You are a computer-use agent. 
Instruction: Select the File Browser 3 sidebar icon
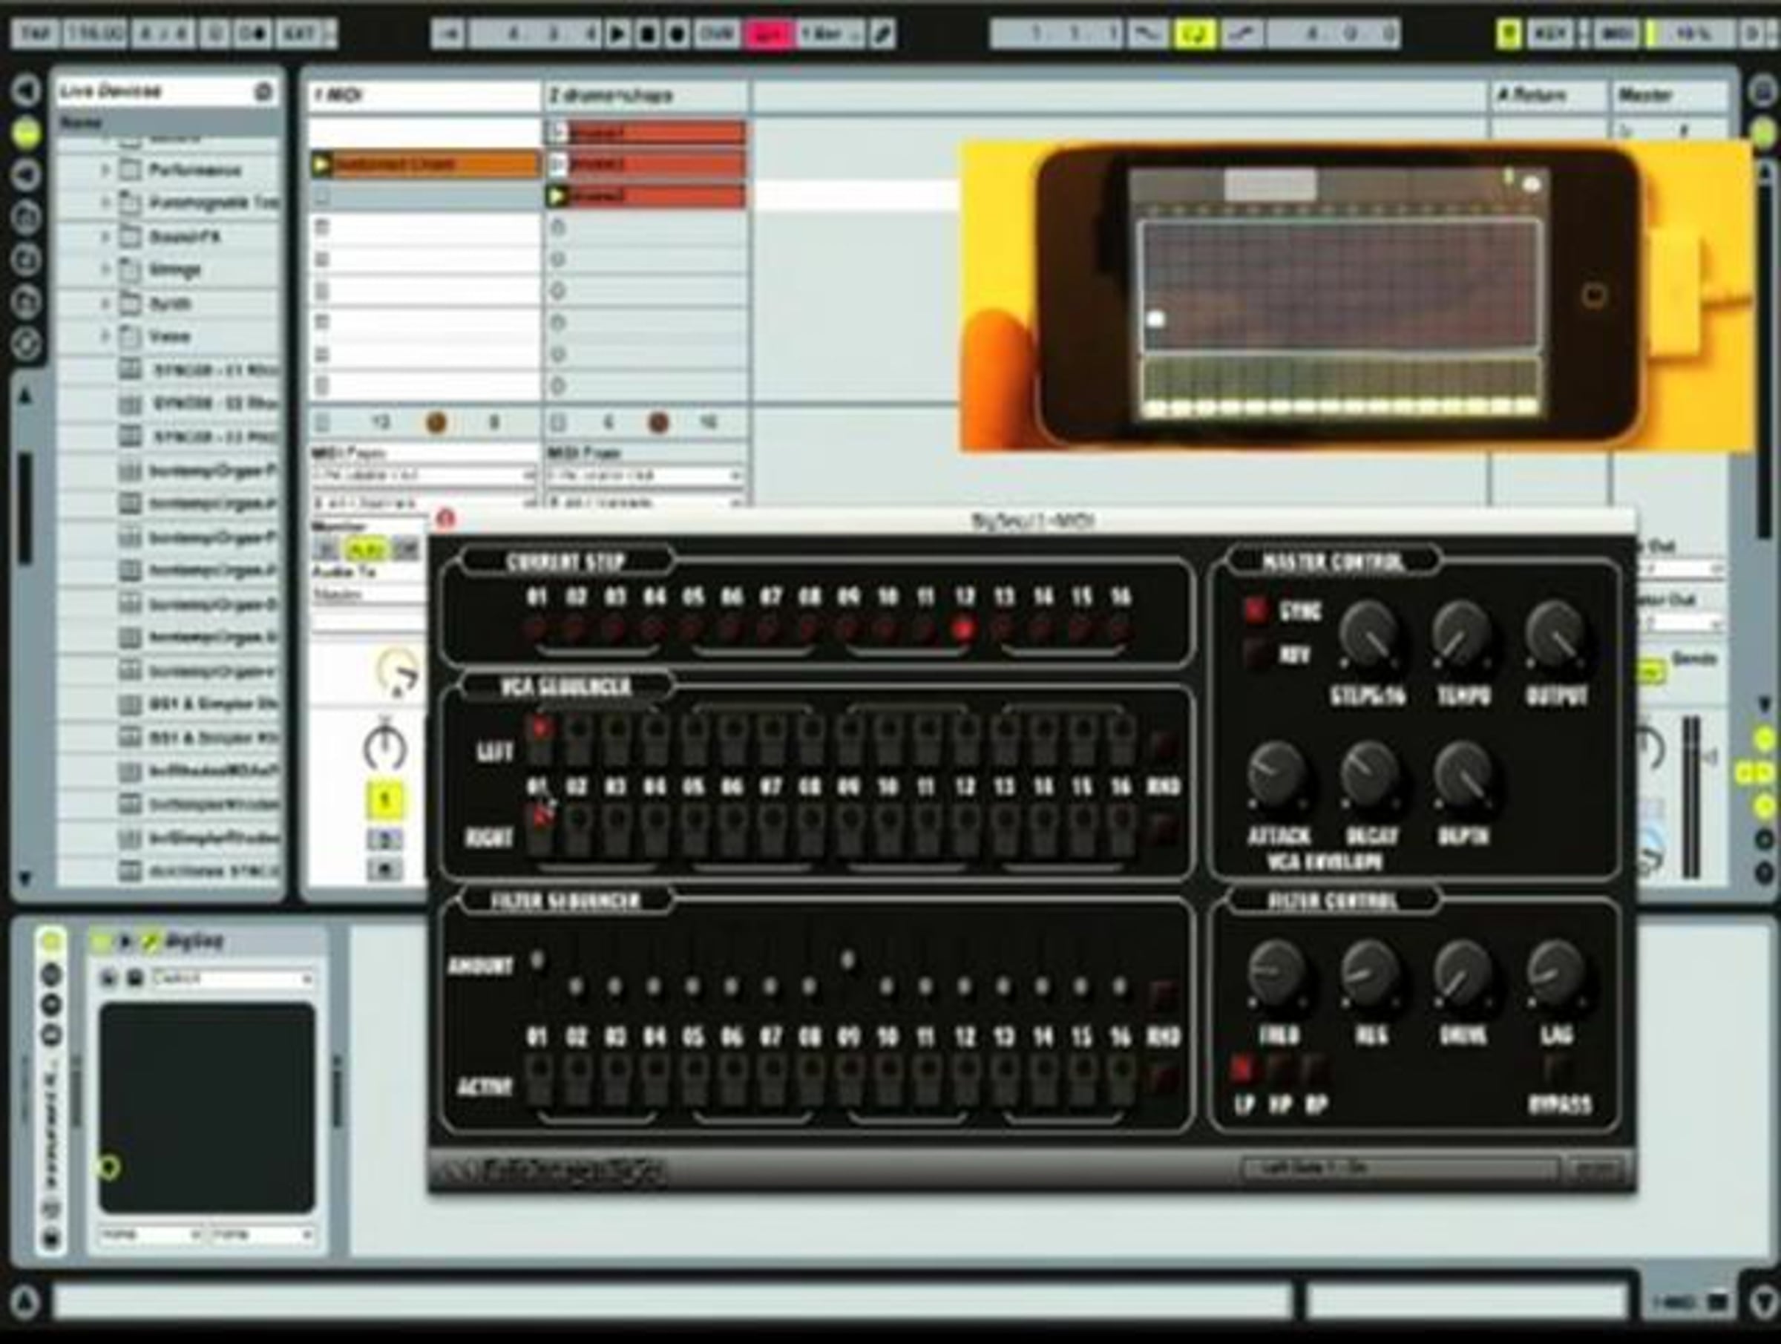pos(26,301)
